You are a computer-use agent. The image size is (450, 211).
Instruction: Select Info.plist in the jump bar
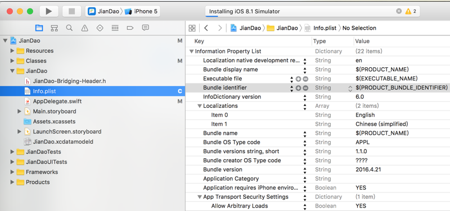click(x=321, y=28)
